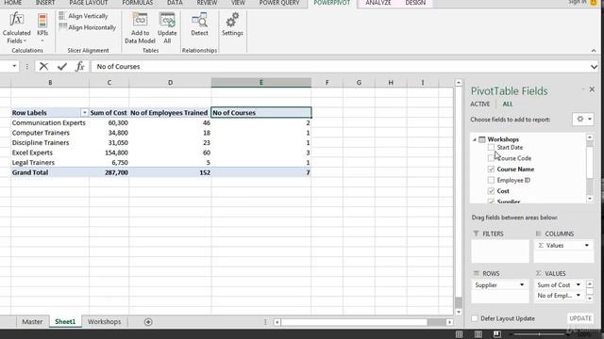
Task: Open the POWERPIVOT ribbon tab
Action: click(x=332, y=3)
